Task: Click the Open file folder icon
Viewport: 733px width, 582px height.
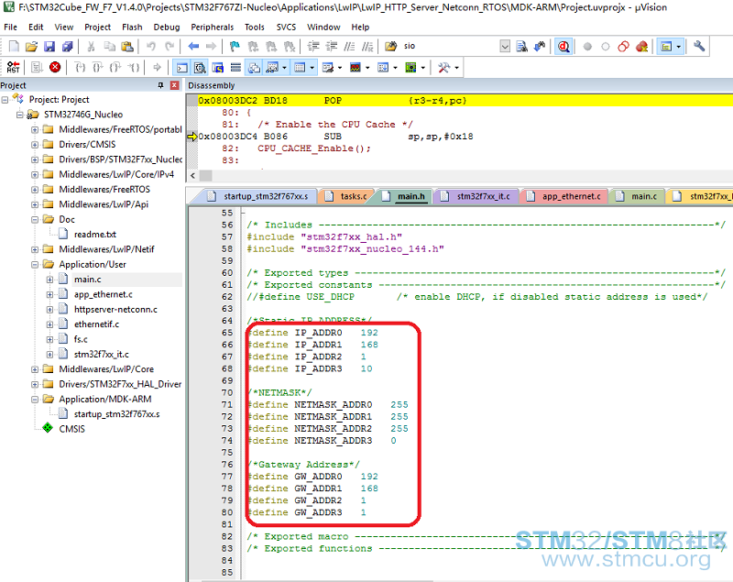Action: pyautogui.click(x=31, y=46)
